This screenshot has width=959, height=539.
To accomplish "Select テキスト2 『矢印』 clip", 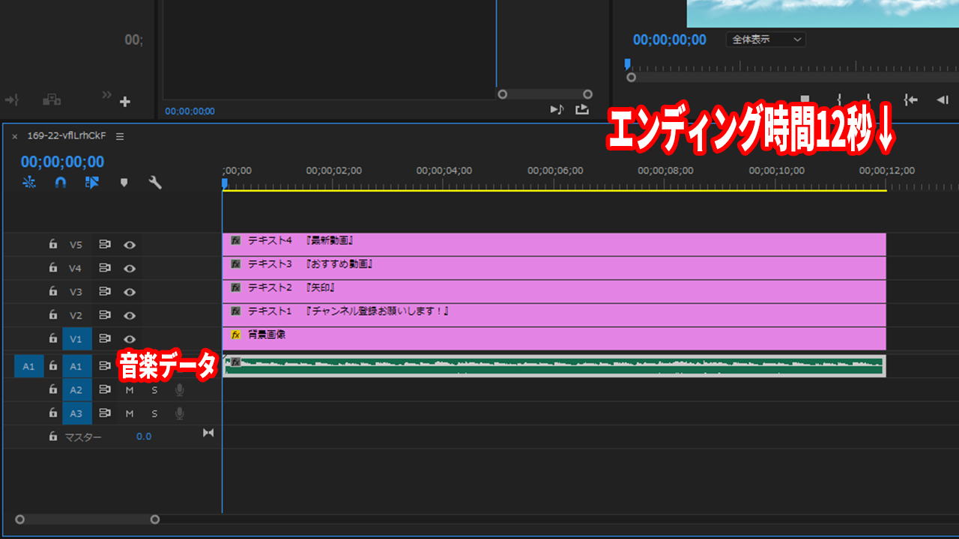I will click(x=554, y=292).
